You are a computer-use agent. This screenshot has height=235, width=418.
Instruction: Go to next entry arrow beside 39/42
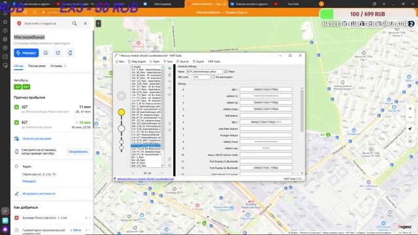click(161, 173)
